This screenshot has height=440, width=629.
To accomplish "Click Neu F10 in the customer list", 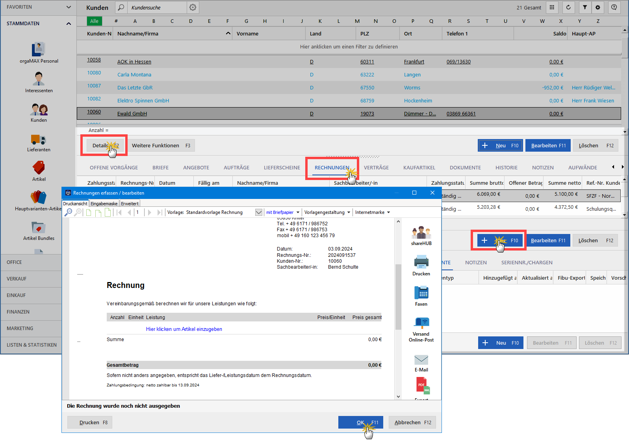I will 501,145.
